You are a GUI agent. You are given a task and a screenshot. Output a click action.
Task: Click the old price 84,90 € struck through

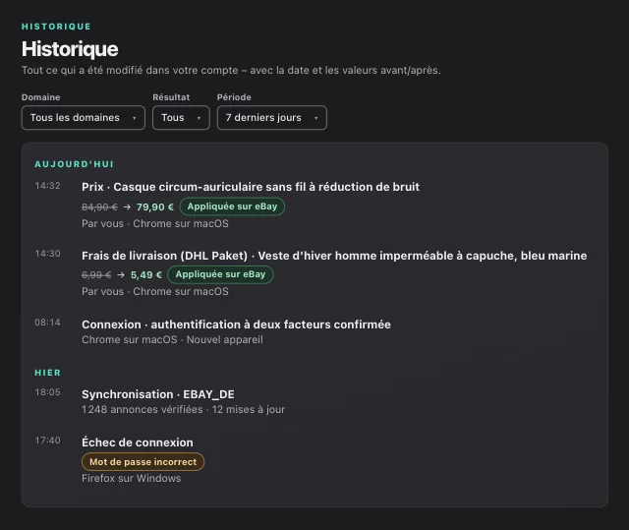[x=99, y=207]
